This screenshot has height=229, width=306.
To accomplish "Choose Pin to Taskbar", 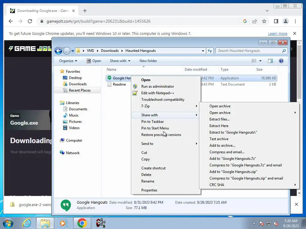I will (166, 122).
